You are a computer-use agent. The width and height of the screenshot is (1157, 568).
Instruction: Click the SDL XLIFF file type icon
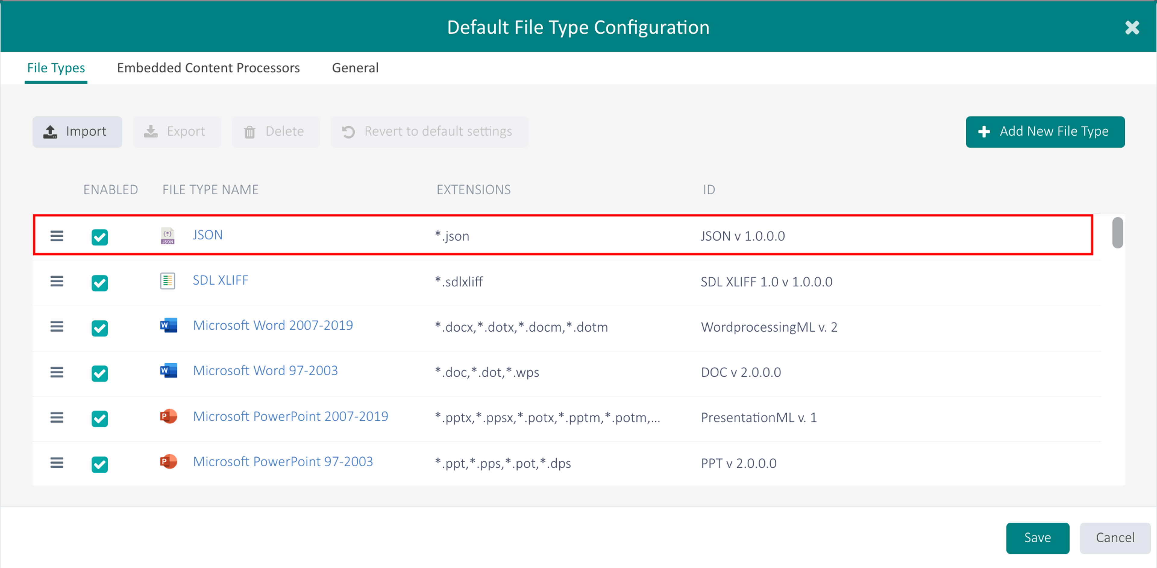168,281
